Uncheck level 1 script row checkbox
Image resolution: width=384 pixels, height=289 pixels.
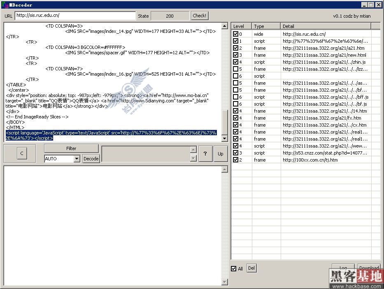[235, 41]
